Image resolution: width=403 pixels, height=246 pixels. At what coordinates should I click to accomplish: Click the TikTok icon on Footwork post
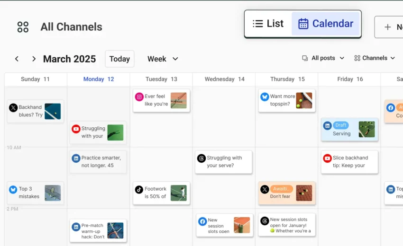coord(139,190)
